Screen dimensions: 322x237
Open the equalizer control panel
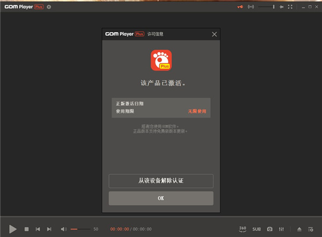click(282, 229)
